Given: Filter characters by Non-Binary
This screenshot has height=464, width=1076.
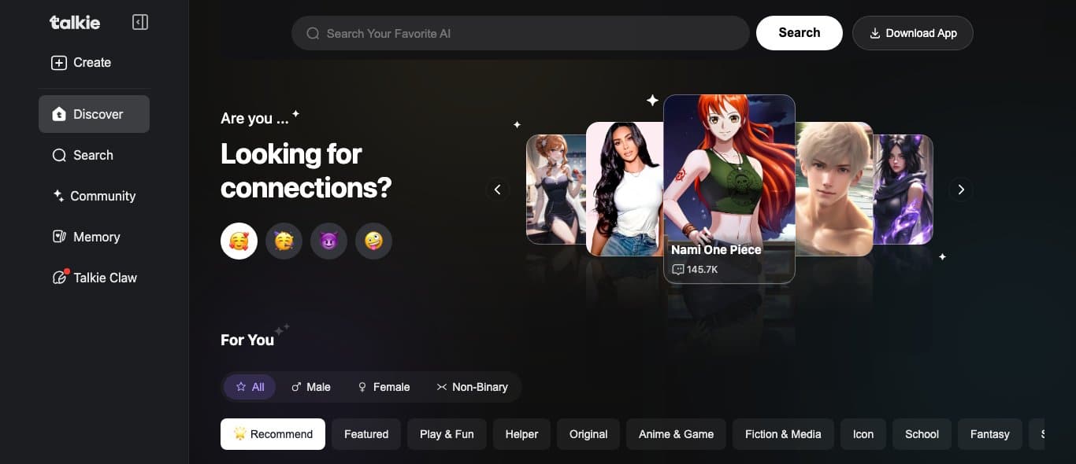Looking at the screenshot, I should pos(472,387).
